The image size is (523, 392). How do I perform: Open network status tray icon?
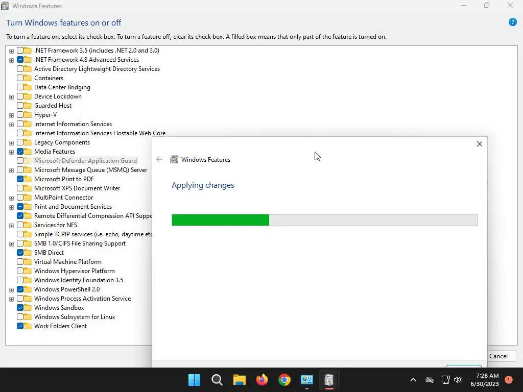[445, 380]
